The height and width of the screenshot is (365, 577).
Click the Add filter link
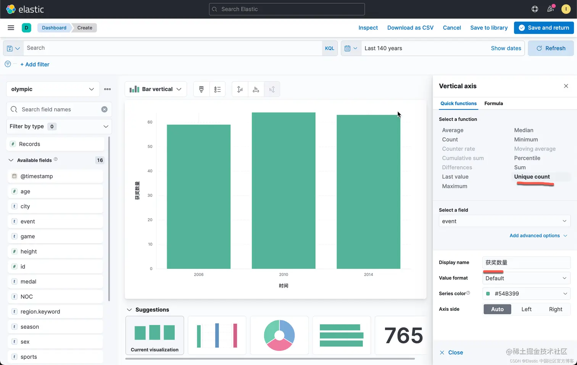[35, 64]
